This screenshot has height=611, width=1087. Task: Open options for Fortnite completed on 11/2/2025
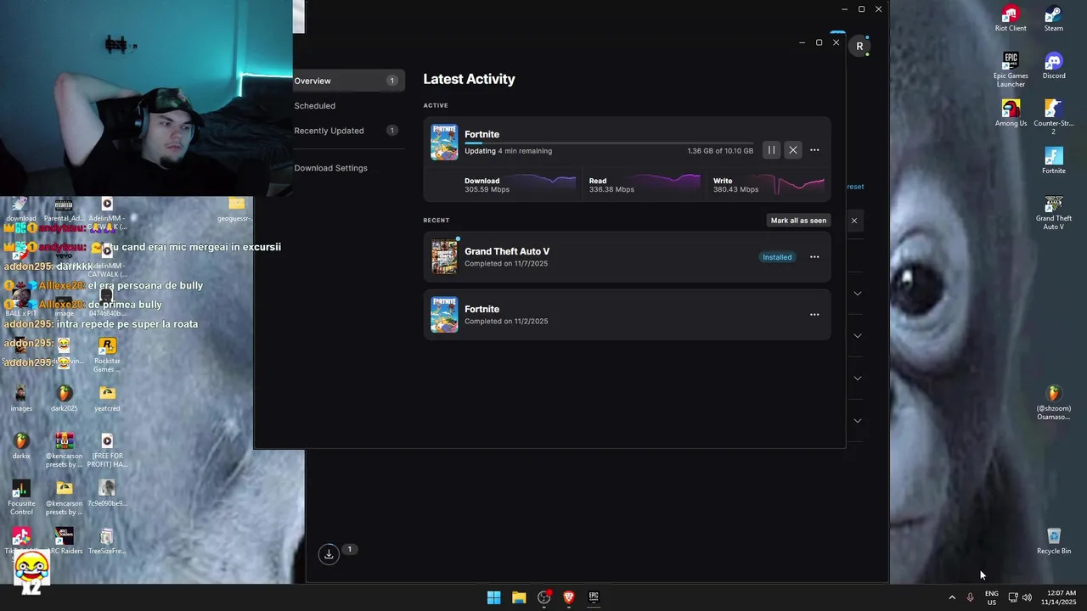coord(814,315)
